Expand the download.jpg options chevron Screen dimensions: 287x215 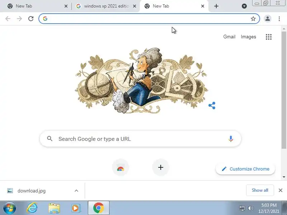76,191
